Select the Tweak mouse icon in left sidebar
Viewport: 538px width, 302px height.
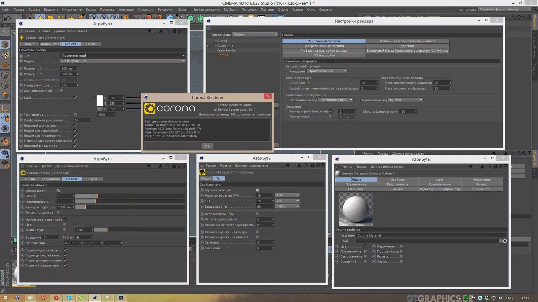5,118
